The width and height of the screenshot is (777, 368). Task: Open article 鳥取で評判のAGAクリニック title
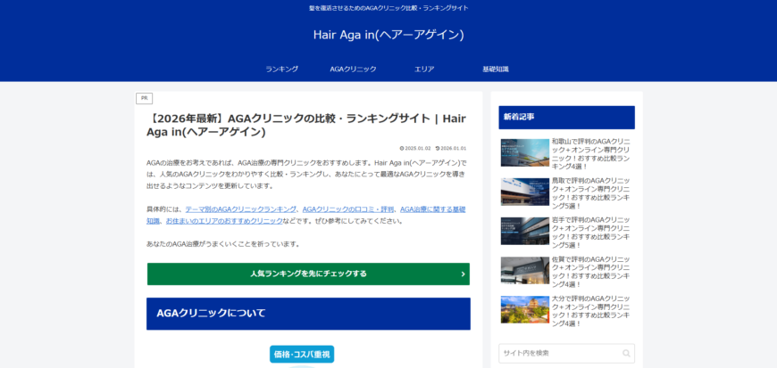click(x=591, y=193)
